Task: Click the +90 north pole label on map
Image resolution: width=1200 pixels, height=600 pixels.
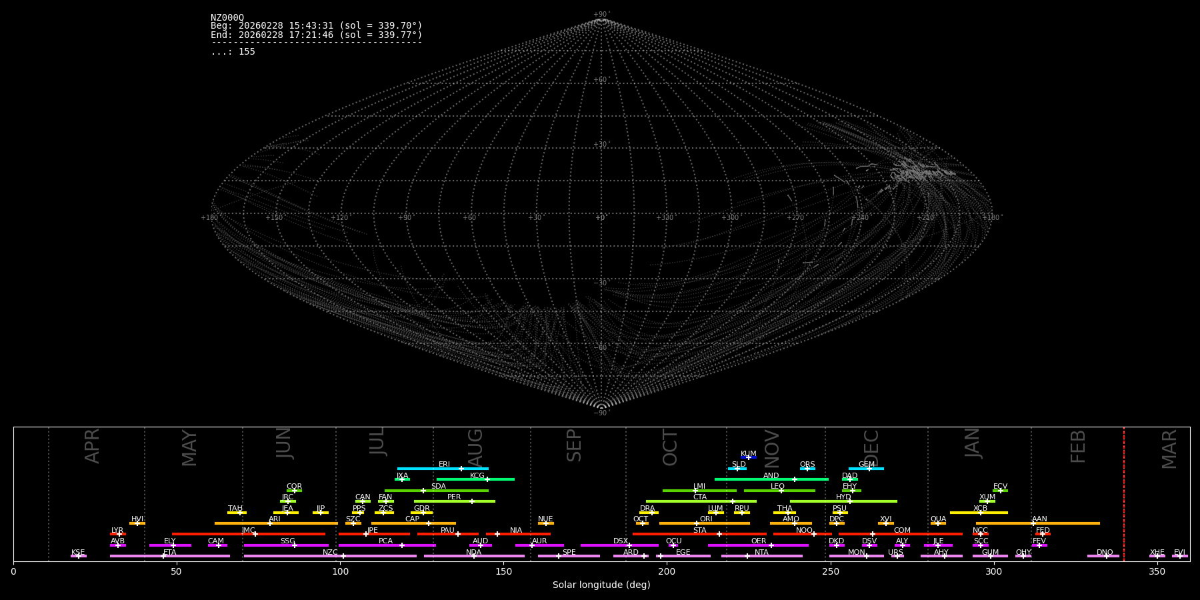Action: click(601, 15)
